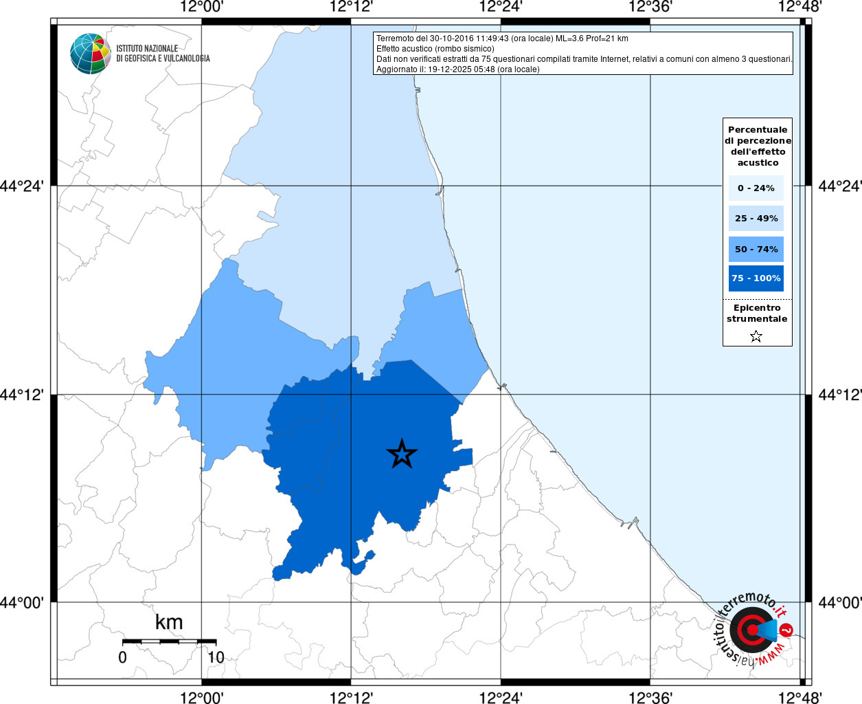Click the star symbol in the legend
Image resolution: width=862 pixels, height=704 pixels.
click(756, 336)
